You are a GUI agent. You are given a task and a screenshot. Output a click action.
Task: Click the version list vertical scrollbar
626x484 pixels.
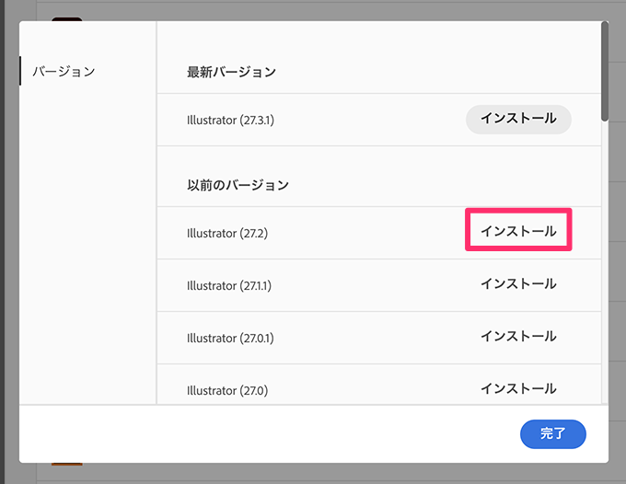tap(604, 72)
